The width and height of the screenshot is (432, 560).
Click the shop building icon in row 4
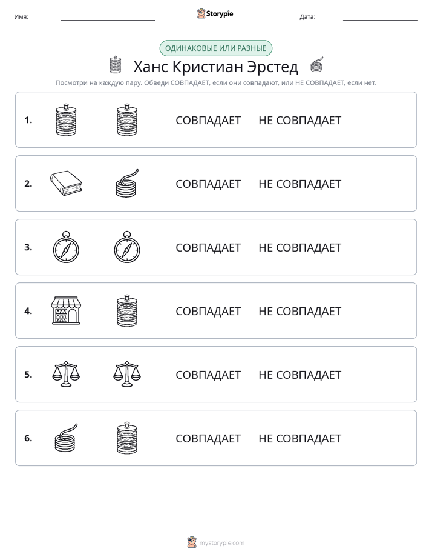point(66,310)
